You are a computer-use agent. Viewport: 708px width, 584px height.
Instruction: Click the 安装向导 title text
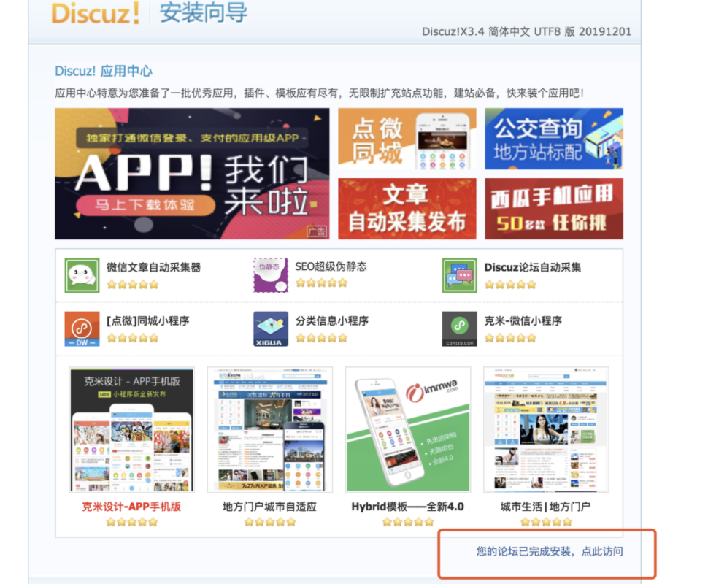click(203, 12)
